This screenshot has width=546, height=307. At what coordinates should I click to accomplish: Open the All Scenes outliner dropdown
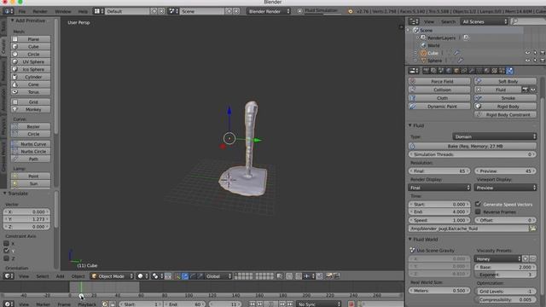point(484,21)
